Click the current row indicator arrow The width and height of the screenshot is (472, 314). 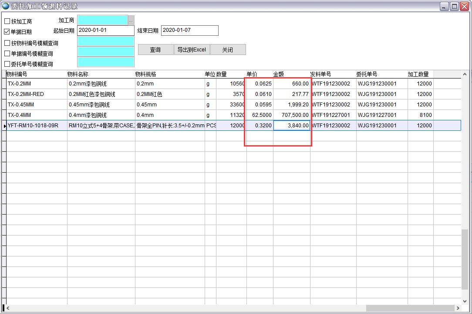[5, 126]
